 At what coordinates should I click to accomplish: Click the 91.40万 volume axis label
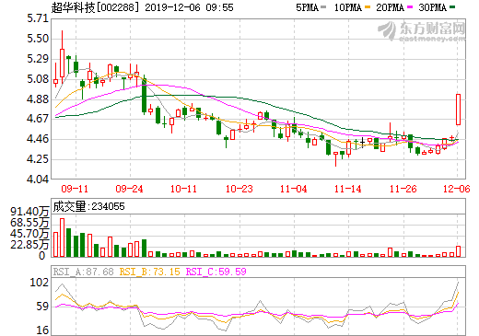[x=29, y=212]
